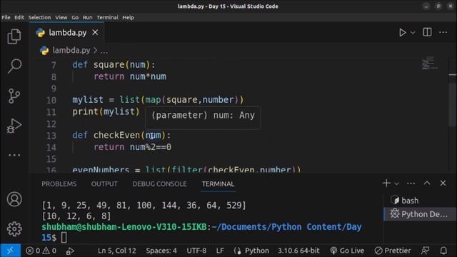Select the lambda.py editor tab

pos(66,33)
